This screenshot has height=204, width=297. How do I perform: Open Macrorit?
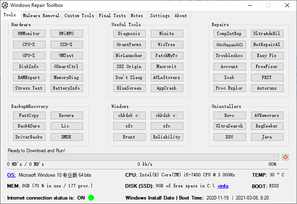(x=167, y=66)
